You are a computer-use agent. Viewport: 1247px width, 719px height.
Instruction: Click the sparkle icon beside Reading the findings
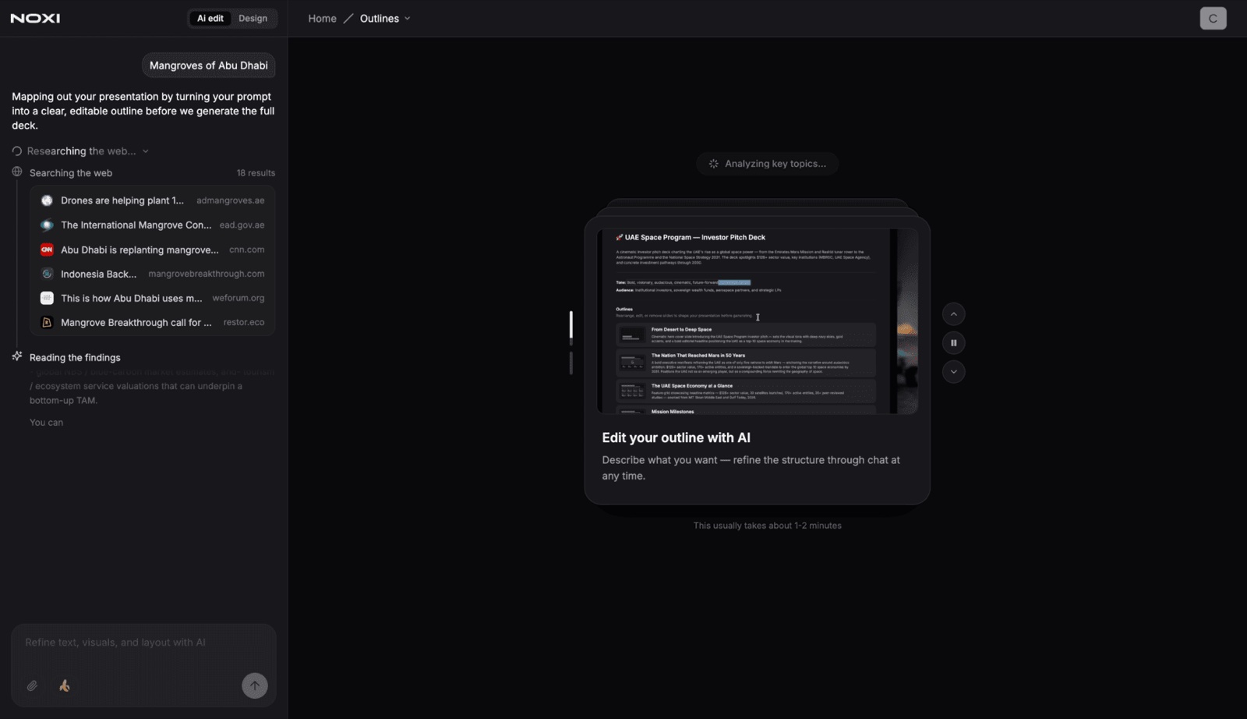17,356
